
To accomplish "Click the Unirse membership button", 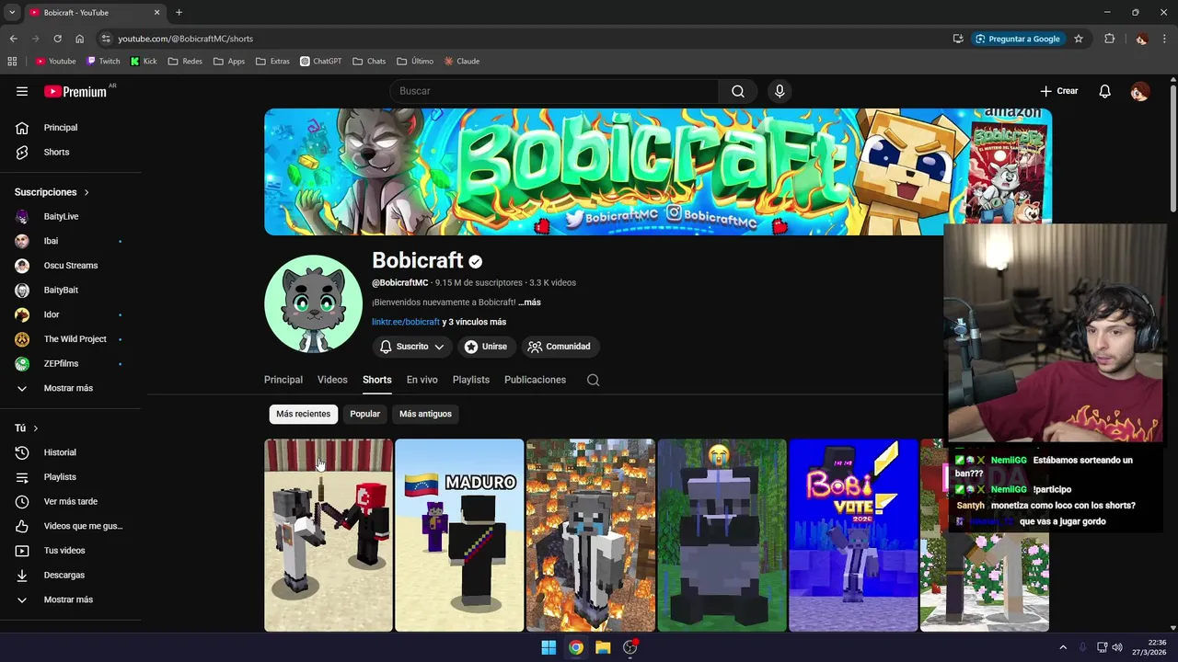I will tap(486, 347).
